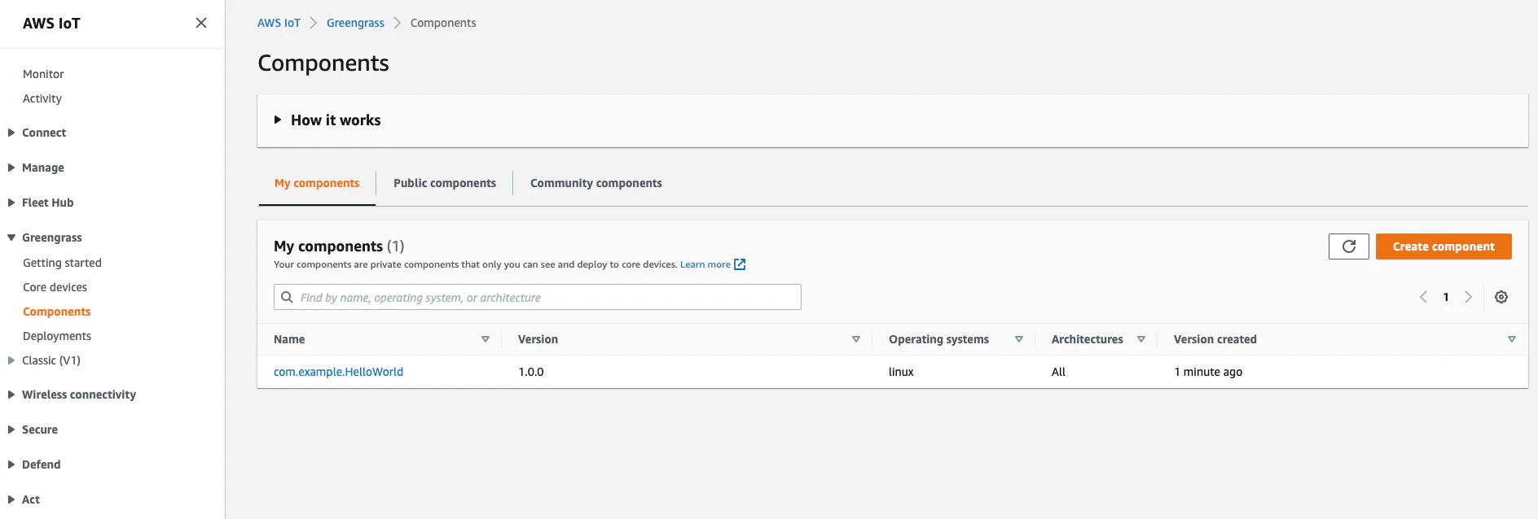
Task: Click the All architectures cell
Action: click(1058, 372)
